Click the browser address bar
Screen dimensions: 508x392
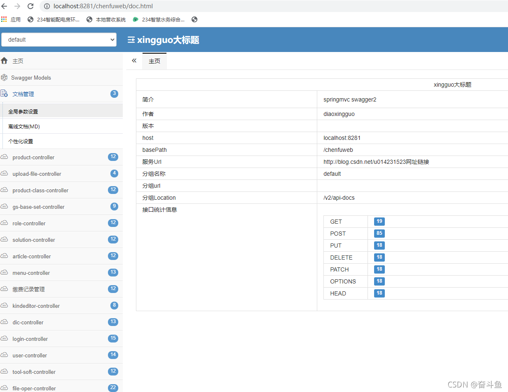point(103,6)
